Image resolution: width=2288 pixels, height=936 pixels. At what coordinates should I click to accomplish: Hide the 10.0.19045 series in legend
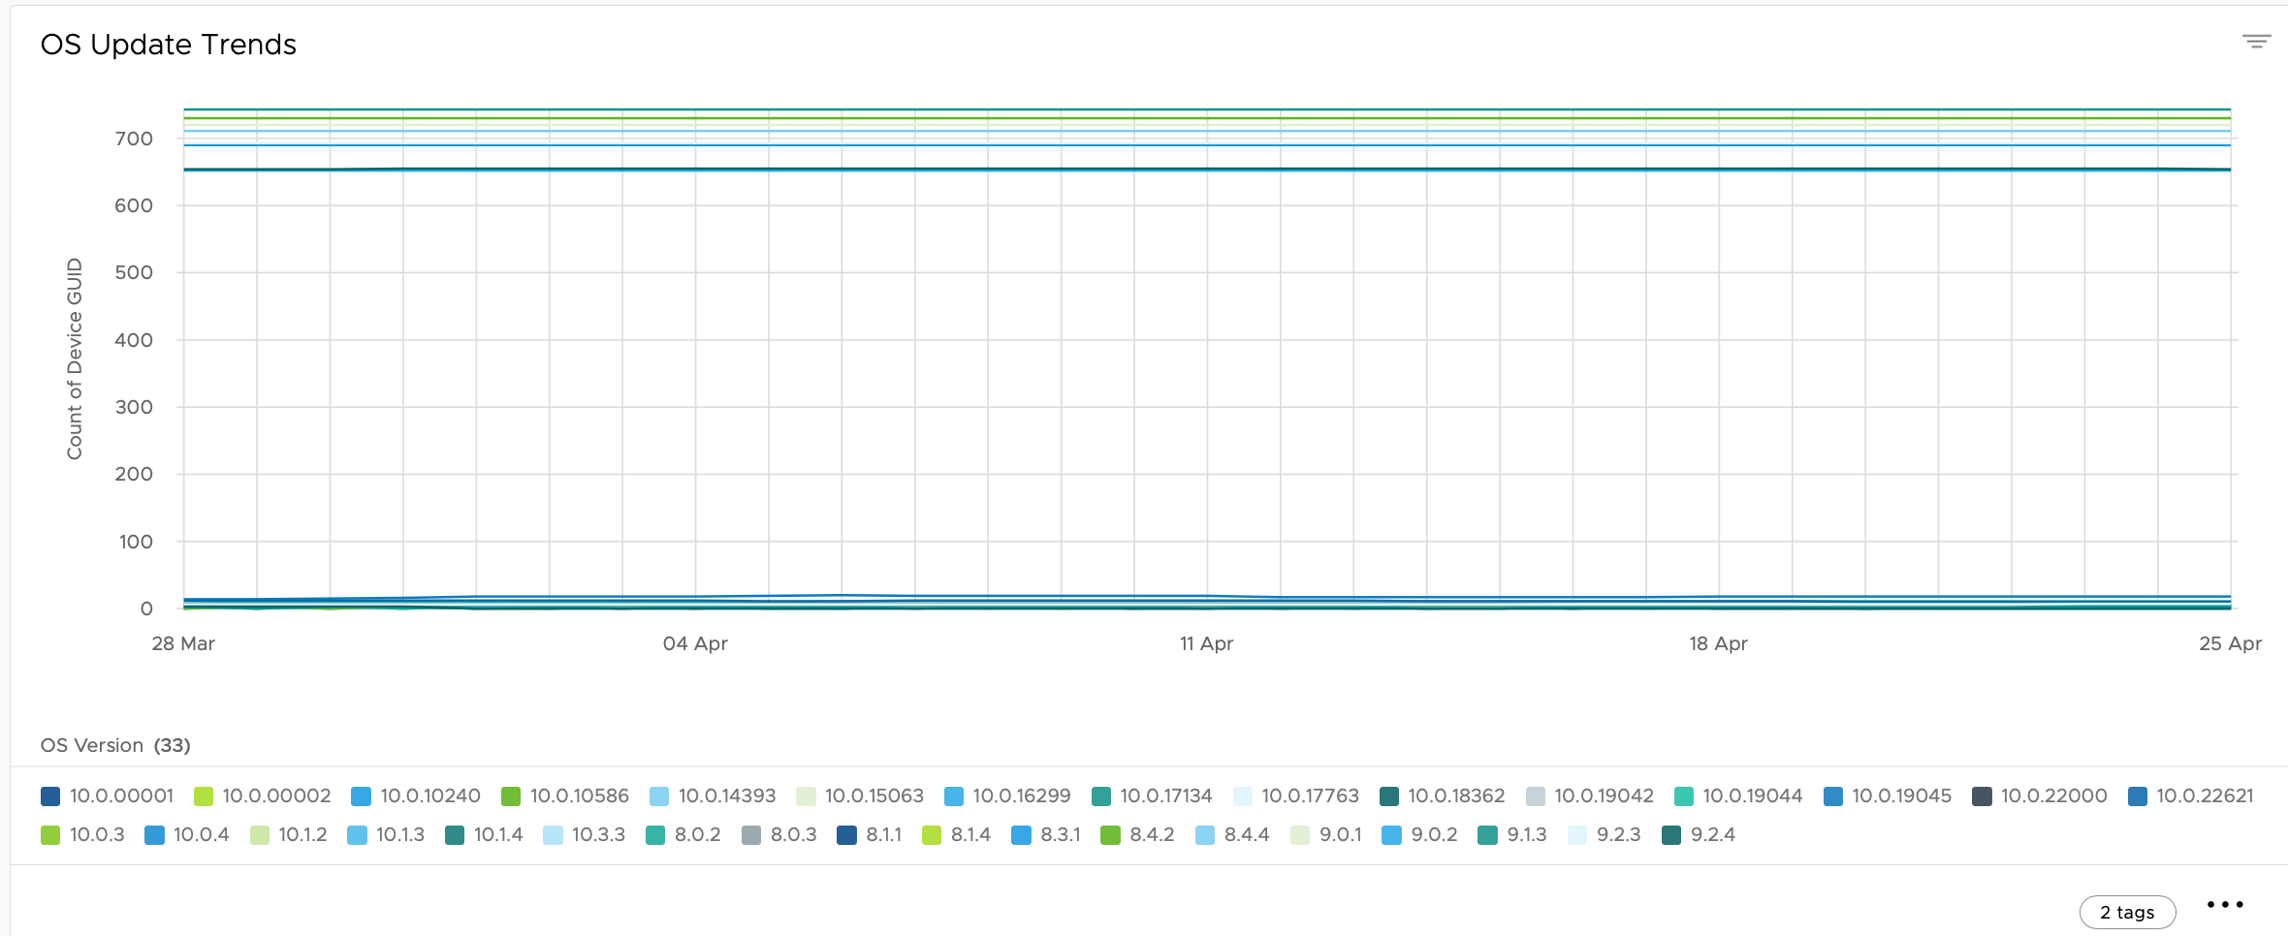pyautogui.click(x=1887, y=796)
